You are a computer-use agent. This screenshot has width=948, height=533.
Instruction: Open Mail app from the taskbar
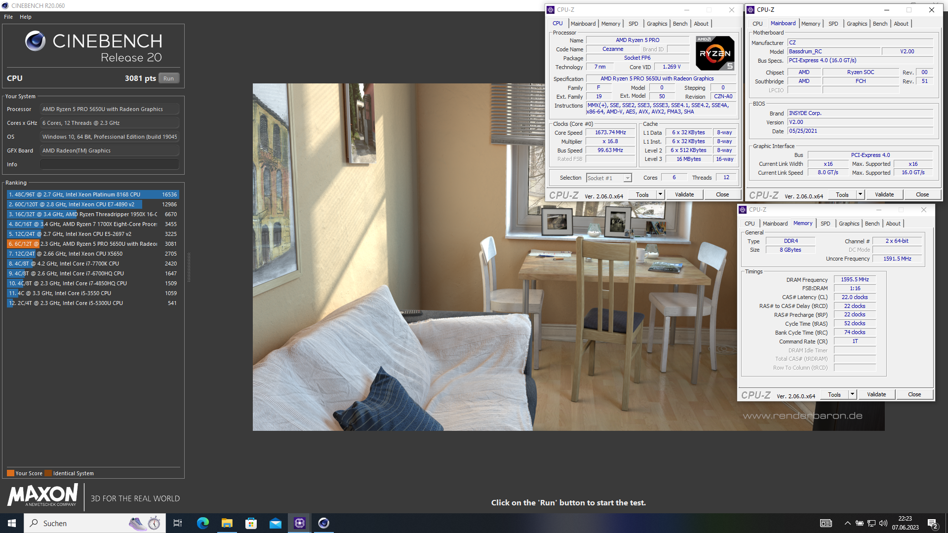275,523
